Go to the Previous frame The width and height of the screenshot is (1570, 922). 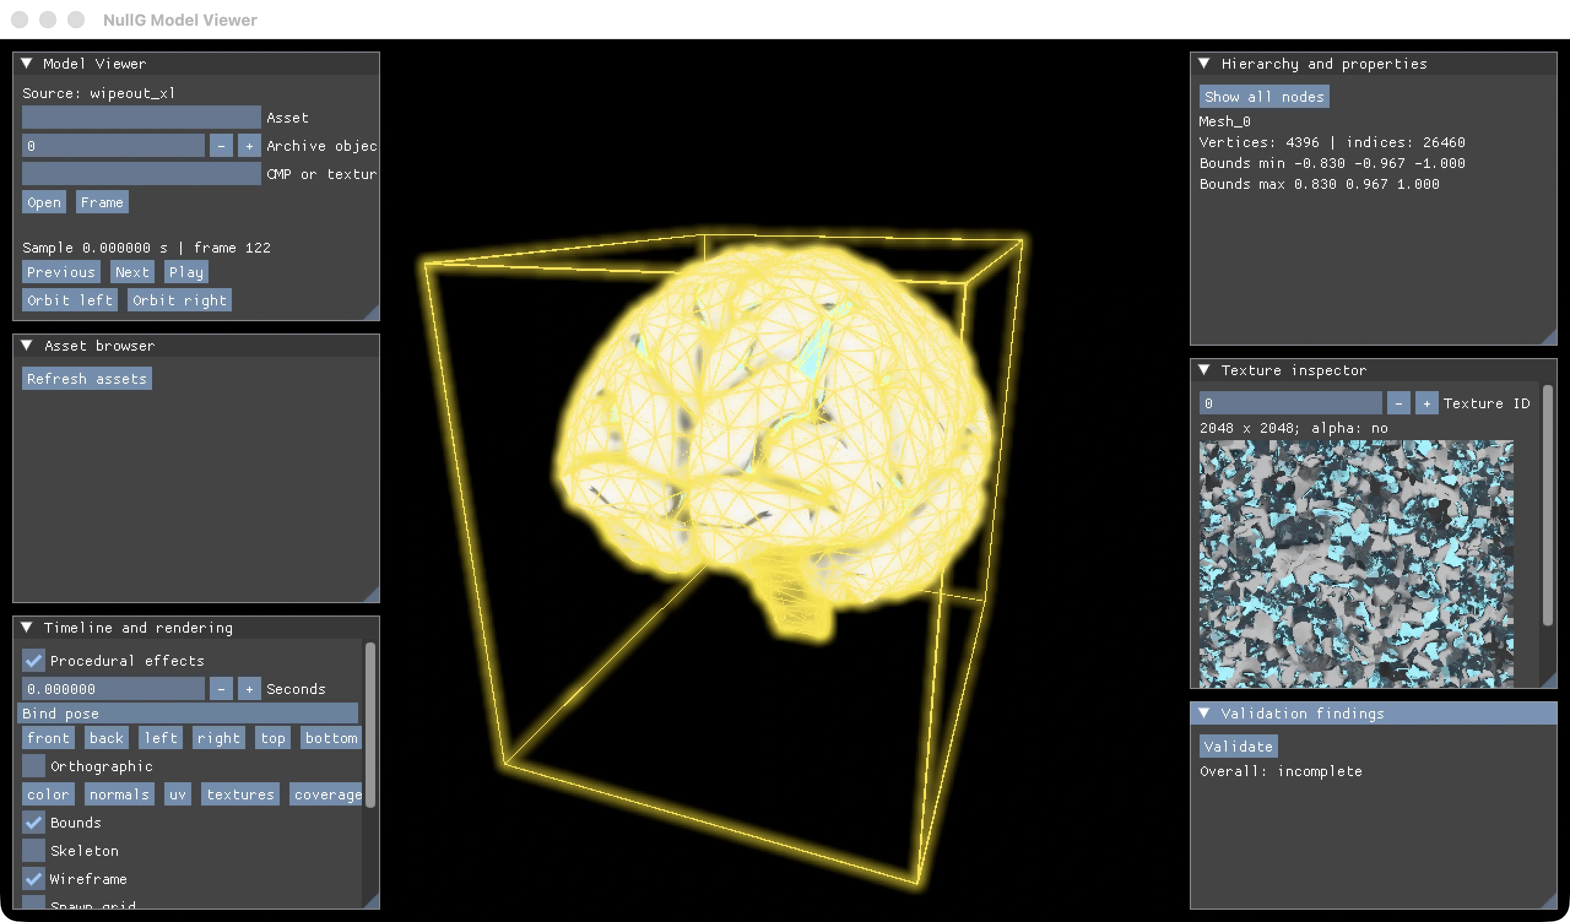pyautogui.click(x=61, y=272)
